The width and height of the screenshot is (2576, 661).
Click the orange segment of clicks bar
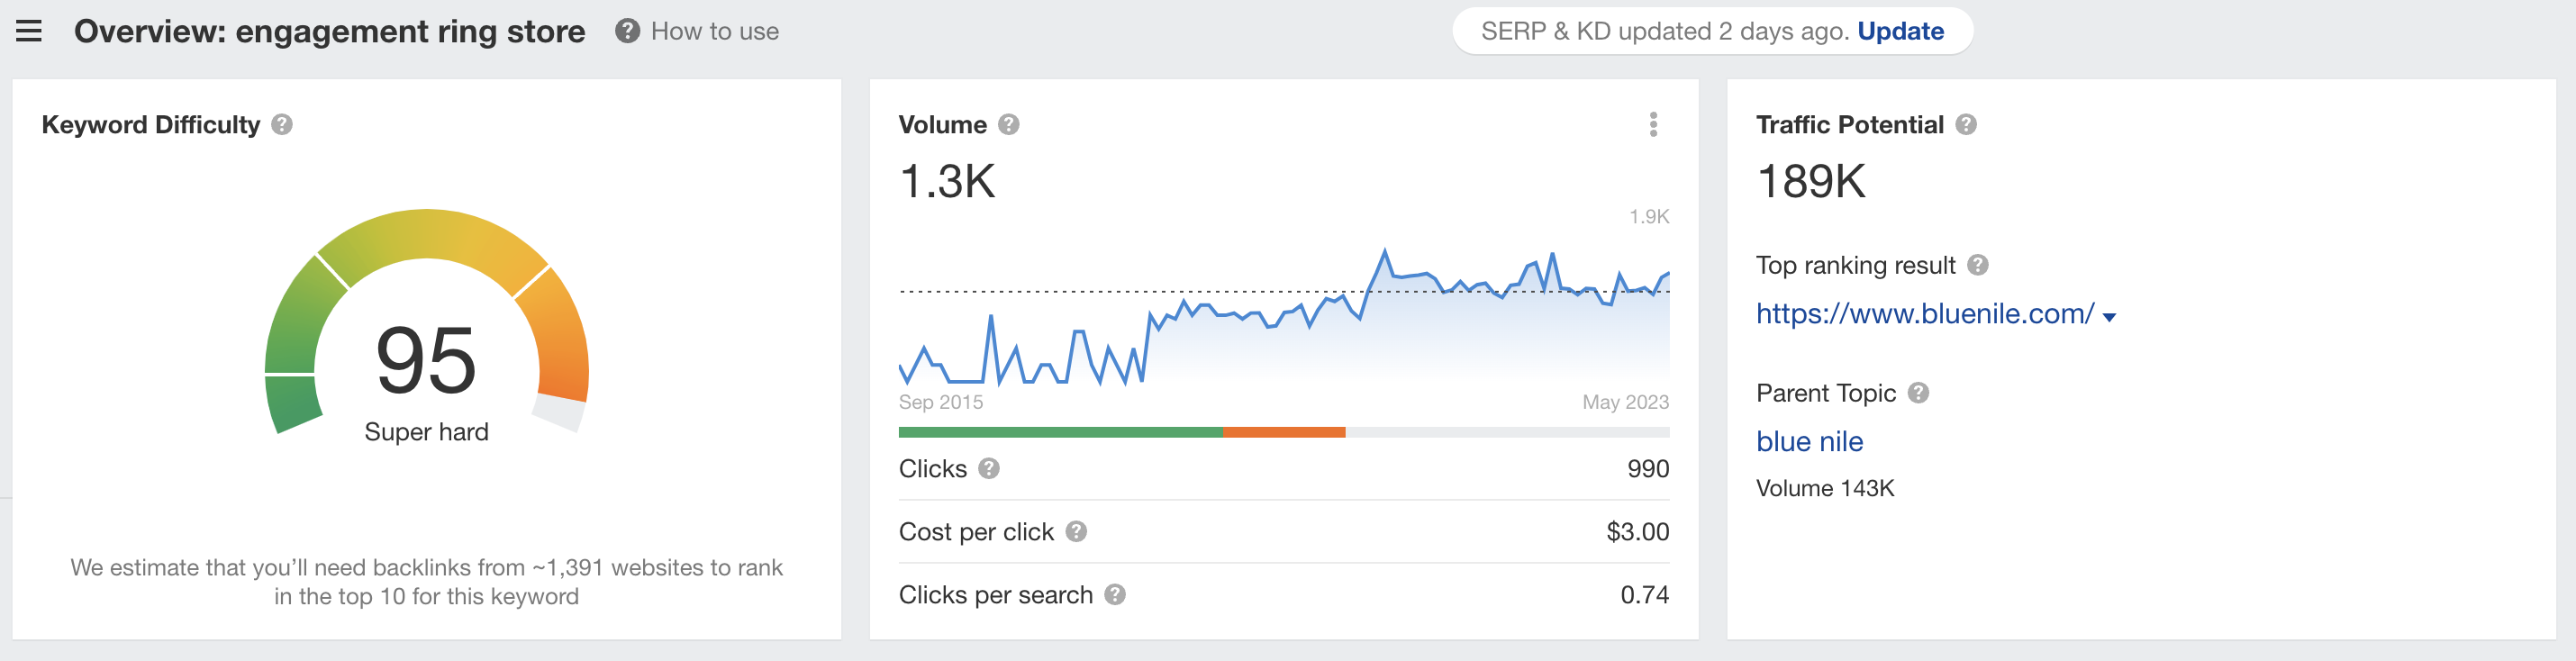click(1284, 433)
